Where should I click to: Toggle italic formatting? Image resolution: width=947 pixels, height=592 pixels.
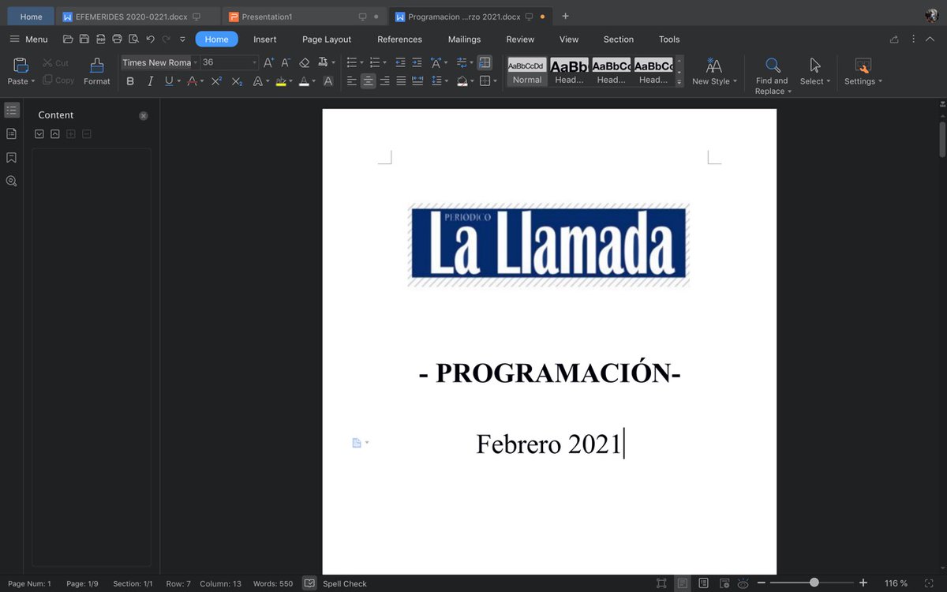pos(150,81)
